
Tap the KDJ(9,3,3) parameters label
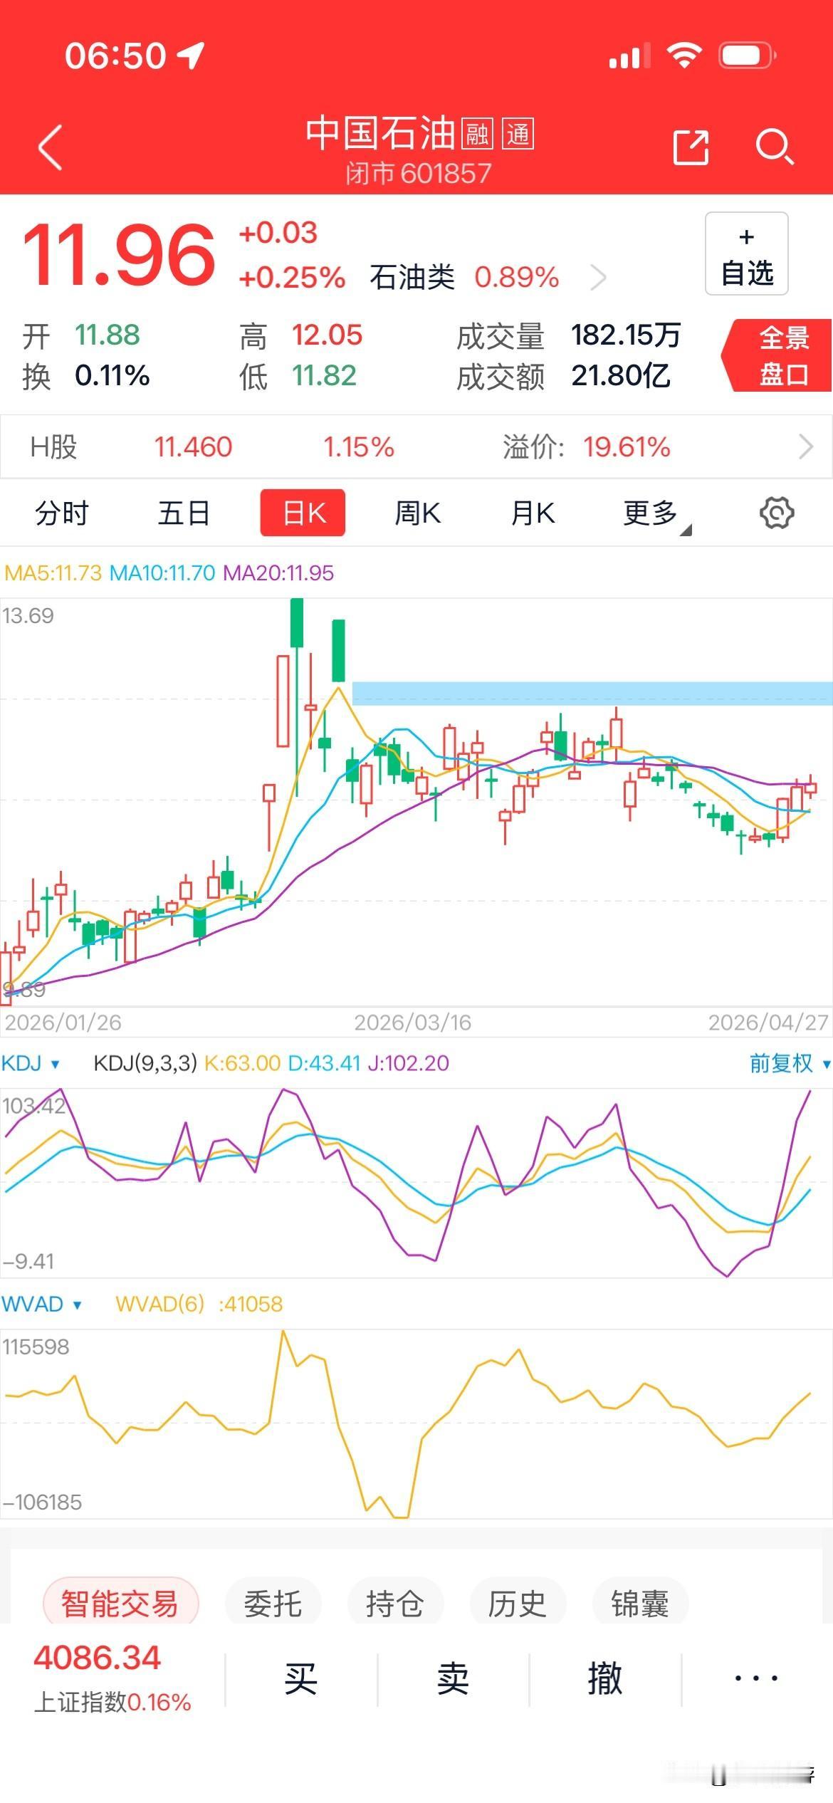(145, 1063)
